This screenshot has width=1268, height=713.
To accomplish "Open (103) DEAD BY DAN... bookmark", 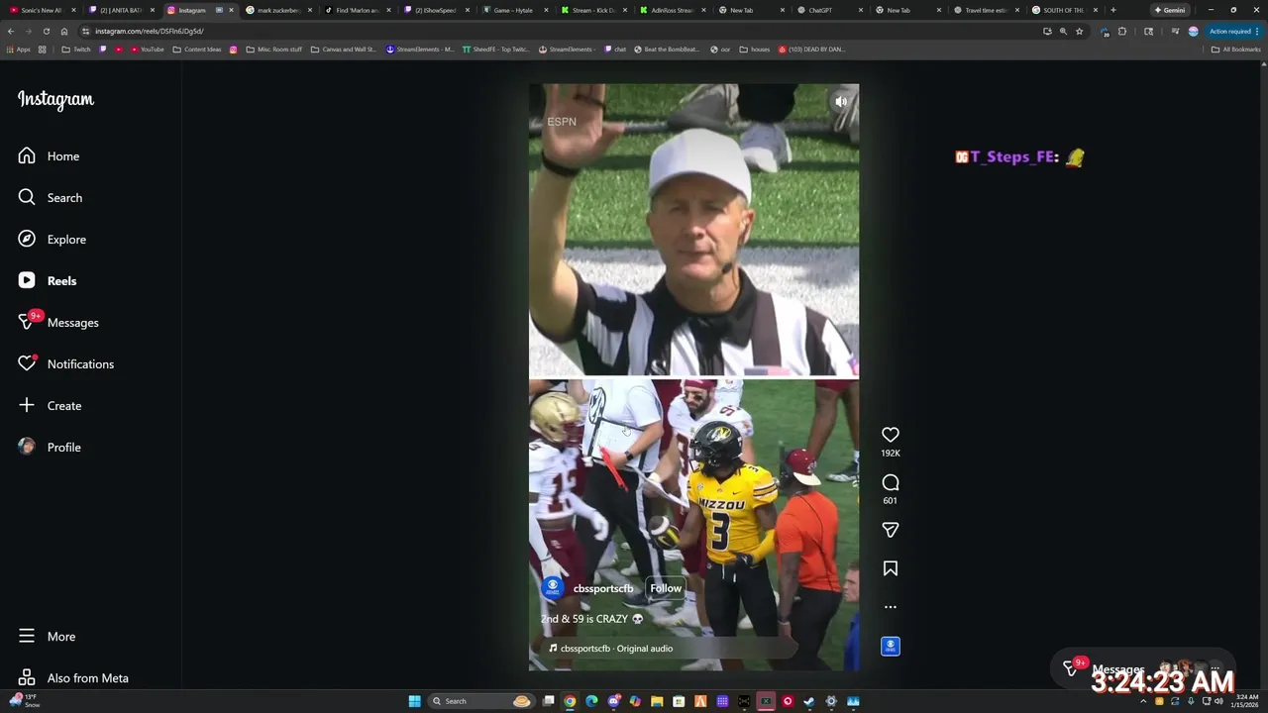I will click(x=811, y=50).
